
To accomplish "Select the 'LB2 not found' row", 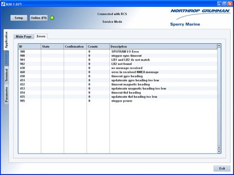I will pyautogui.click(x=117, y=64).
